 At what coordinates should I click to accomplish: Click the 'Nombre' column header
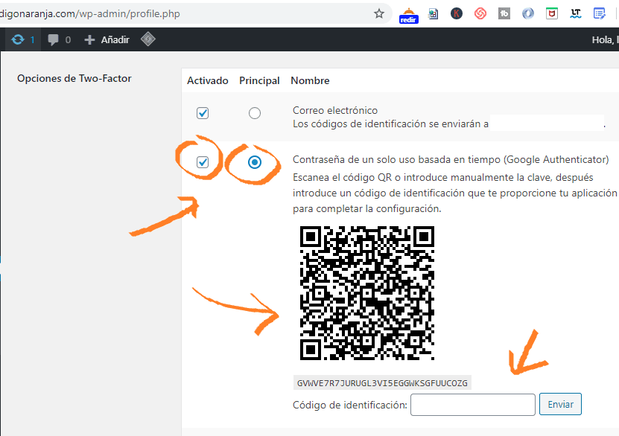311,80
